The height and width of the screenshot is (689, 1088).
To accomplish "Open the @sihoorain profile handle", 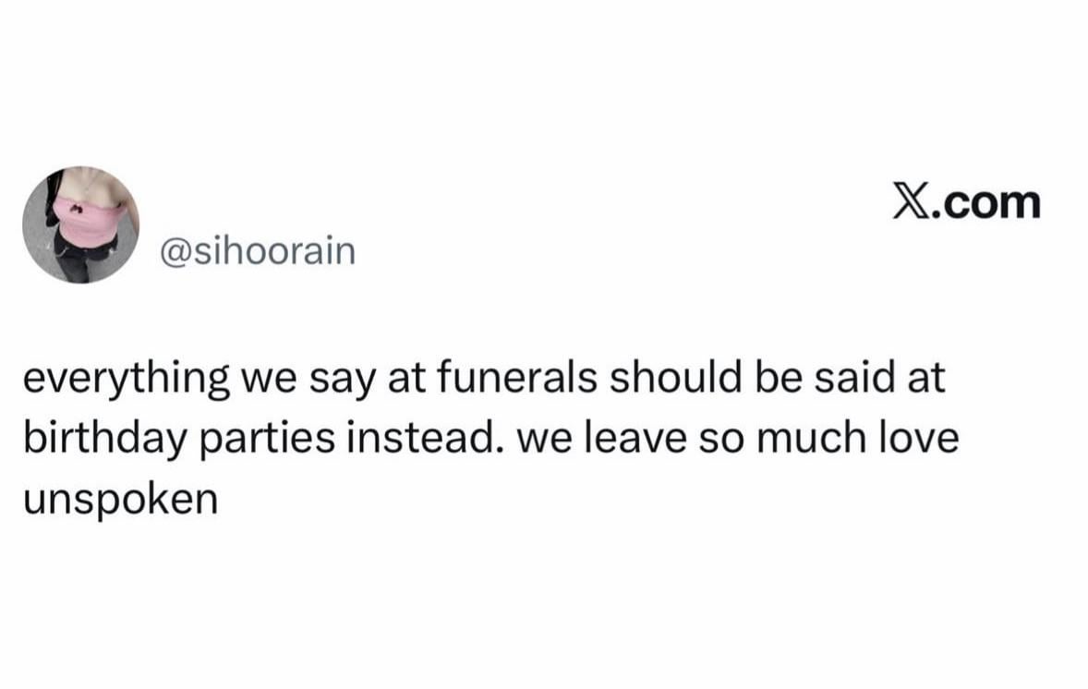I will 258,250.
